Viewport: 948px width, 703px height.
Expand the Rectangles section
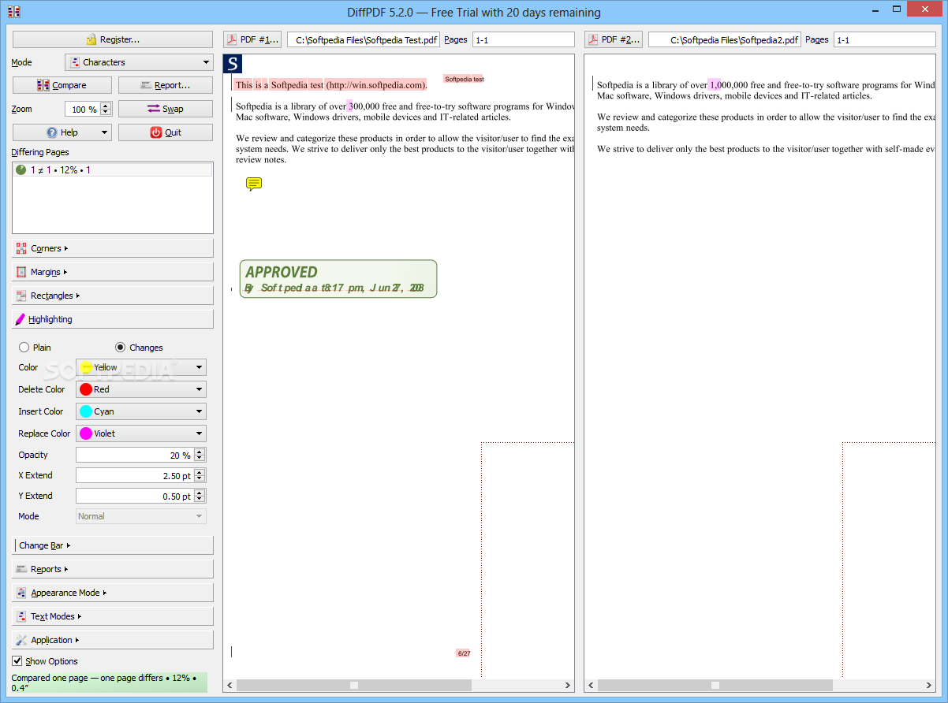point(113,296)
